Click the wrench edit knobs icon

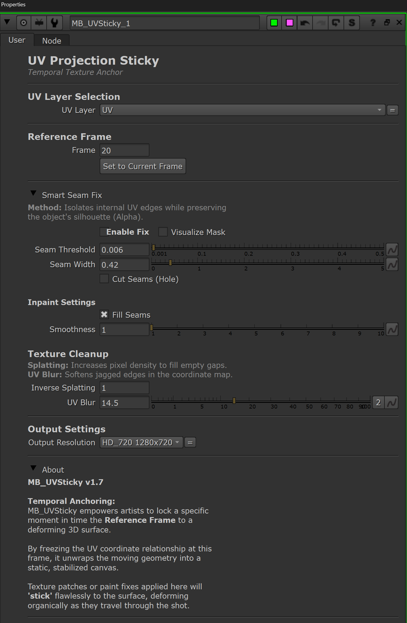point(54,23)
